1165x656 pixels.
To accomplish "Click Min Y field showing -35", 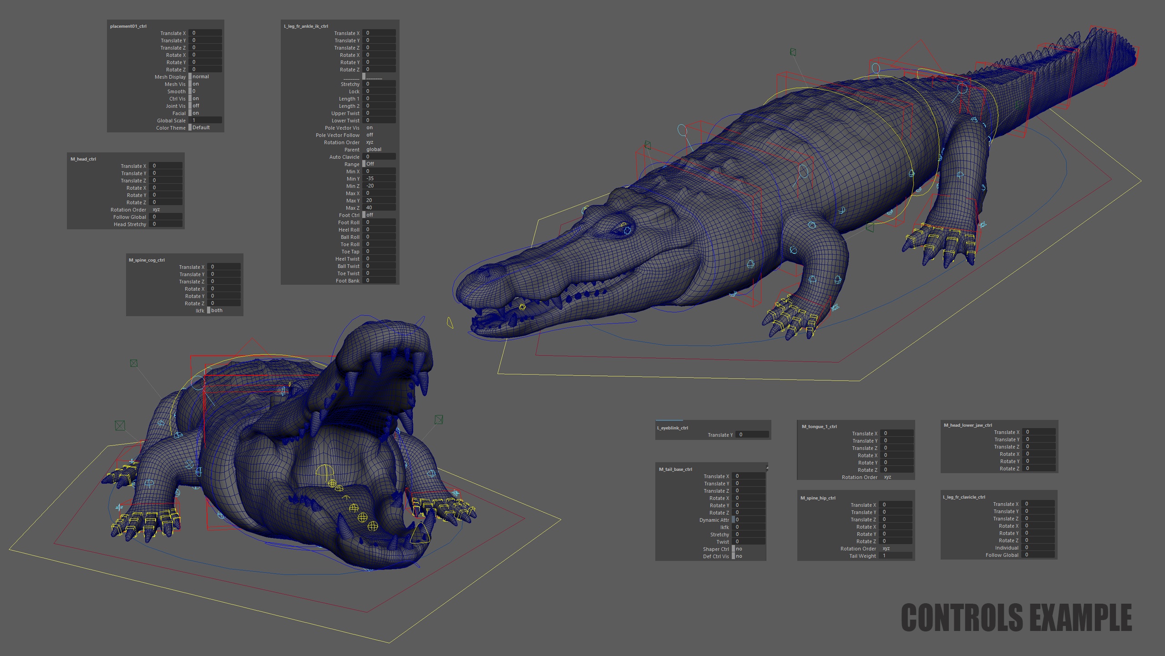I will click(x=379, y=179).
